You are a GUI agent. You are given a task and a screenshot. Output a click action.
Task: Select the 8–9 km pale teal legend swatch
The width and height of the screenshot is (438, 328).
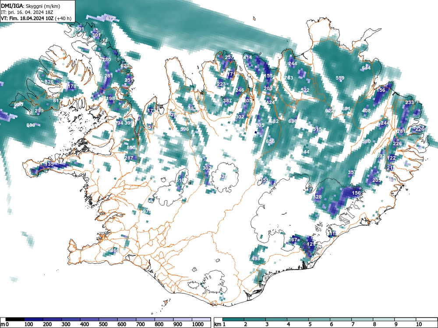coord(384,319)
